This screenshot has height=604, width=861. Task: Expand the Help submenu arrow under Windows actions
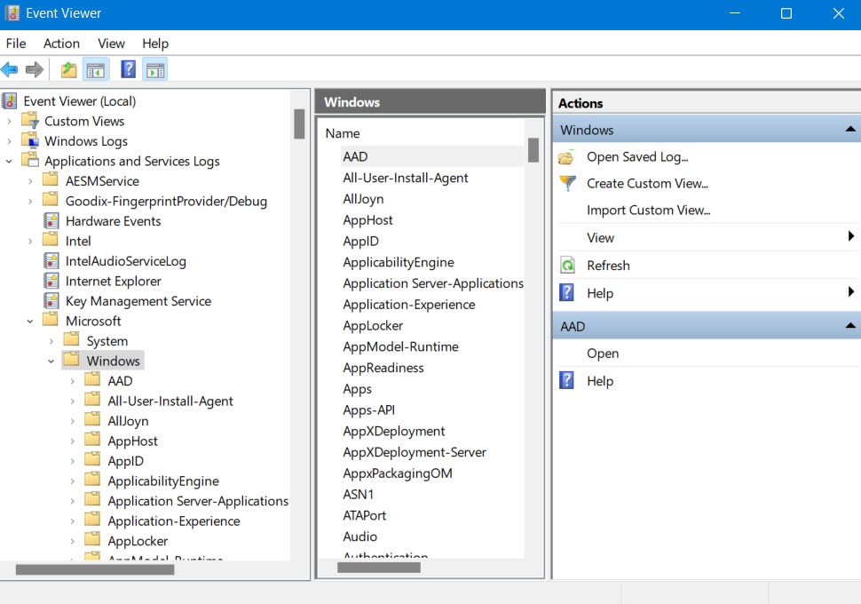click(850, 292)
